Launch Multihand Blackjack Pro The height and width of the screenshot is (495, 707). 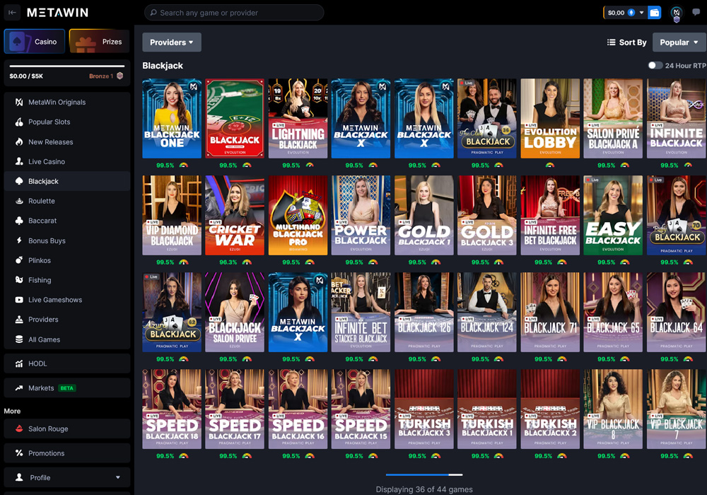298,216
